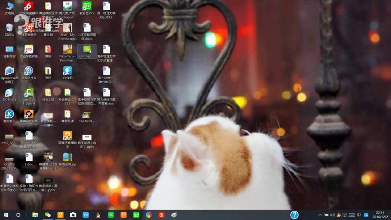The width and height of the screenshot is (391, 220).
Task: Open the 回收站 Recycle Bin icon
Action: pos(10,30)
